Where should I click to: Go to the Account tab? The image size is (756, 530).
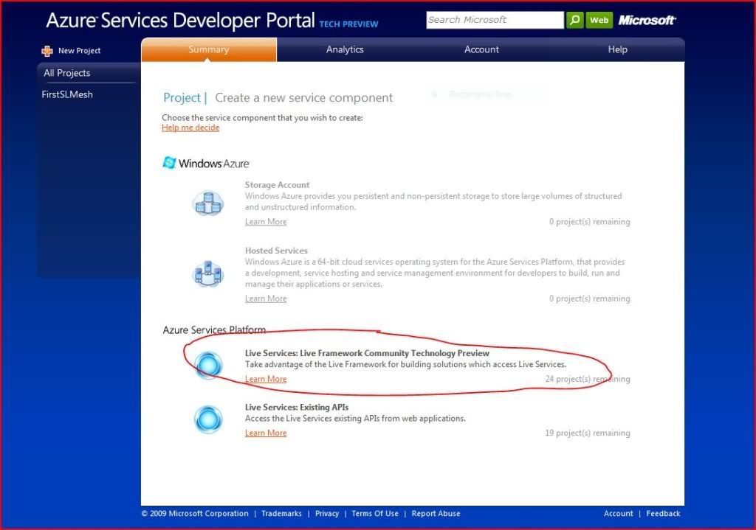pyautogui.click(x=481, y=49)
